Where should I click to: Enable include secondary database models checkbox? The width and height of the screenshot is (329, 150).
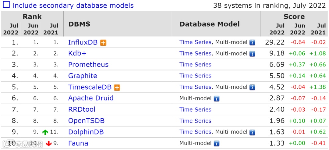click(6, 5)
